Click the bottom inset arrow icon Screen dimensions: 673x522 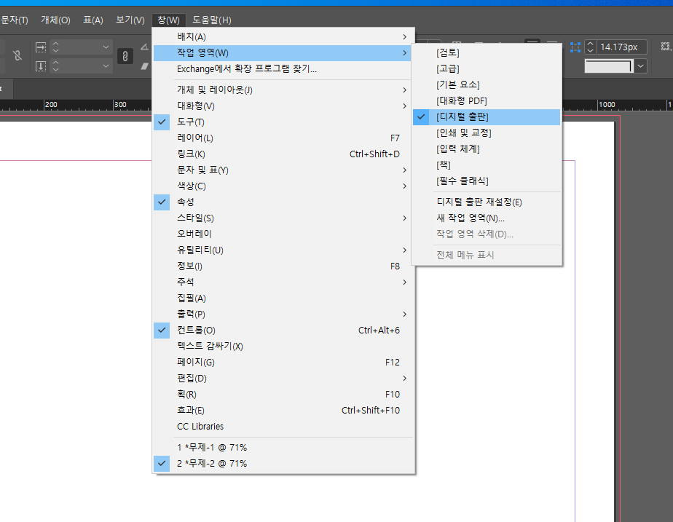click(x=41, y=66)
